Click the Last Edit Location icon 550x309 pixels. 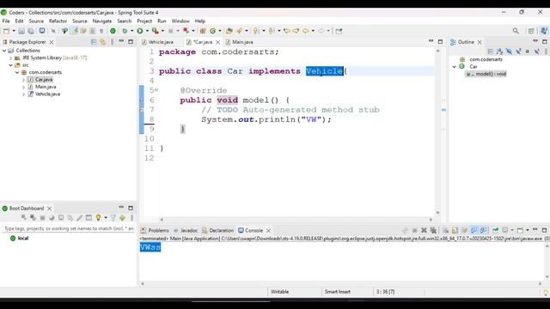coord(286,31)
